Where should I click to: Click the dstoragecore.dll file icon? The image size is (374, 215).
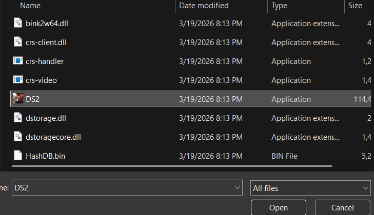point(18,137)
